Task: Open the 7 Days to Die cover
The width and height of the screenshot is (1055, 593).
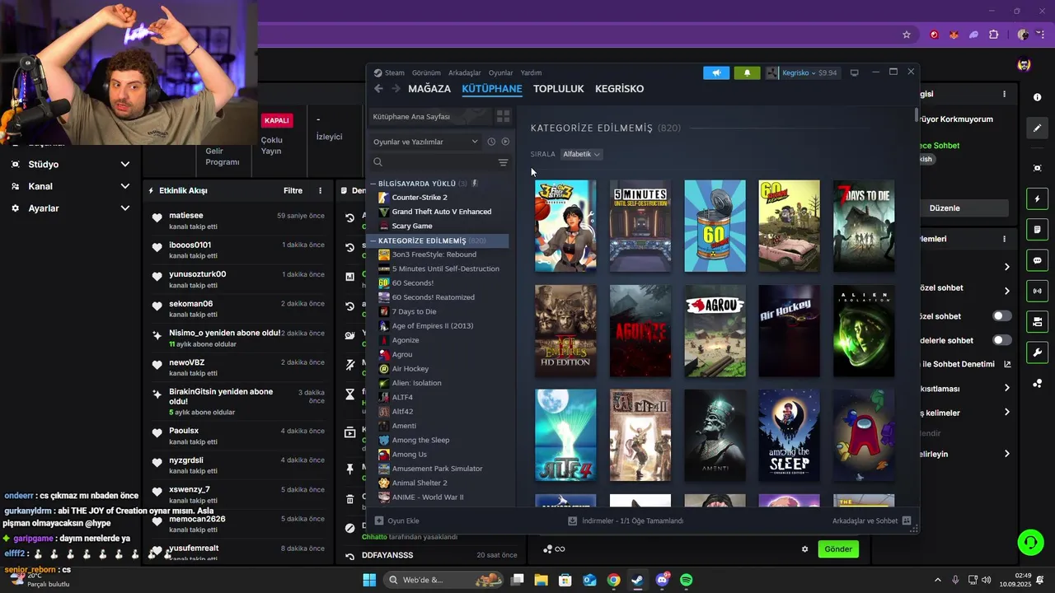Action: click(864, 226)
